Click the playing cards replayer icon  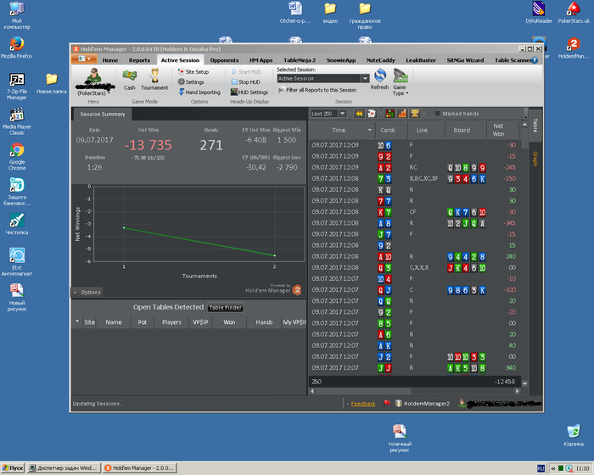pyautogui.click(x=372, y=114)
